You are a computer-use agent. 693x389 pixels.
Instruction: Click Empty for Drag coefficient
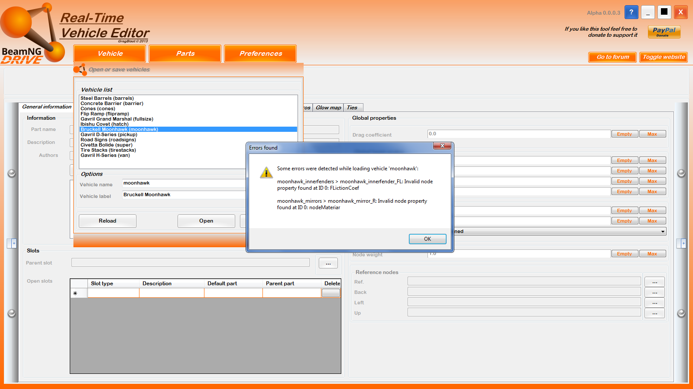[x=625, y=134]
